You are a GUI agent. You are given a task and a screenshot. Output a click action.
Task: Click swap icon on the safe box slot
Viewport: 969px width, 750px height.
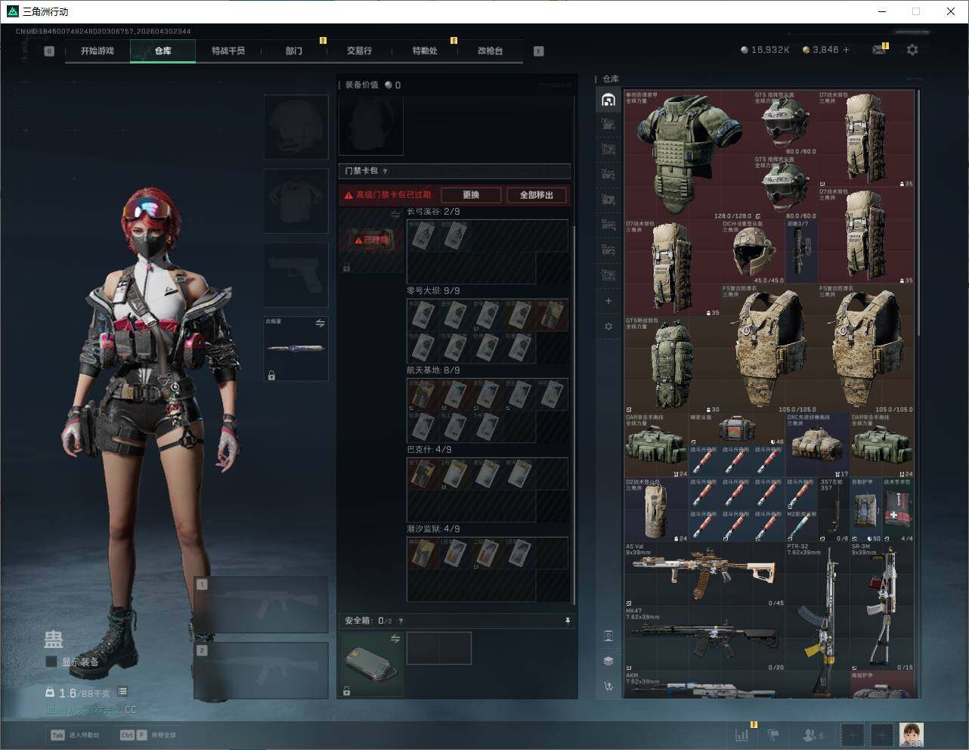pyautogui.click(x=395, y=639)
